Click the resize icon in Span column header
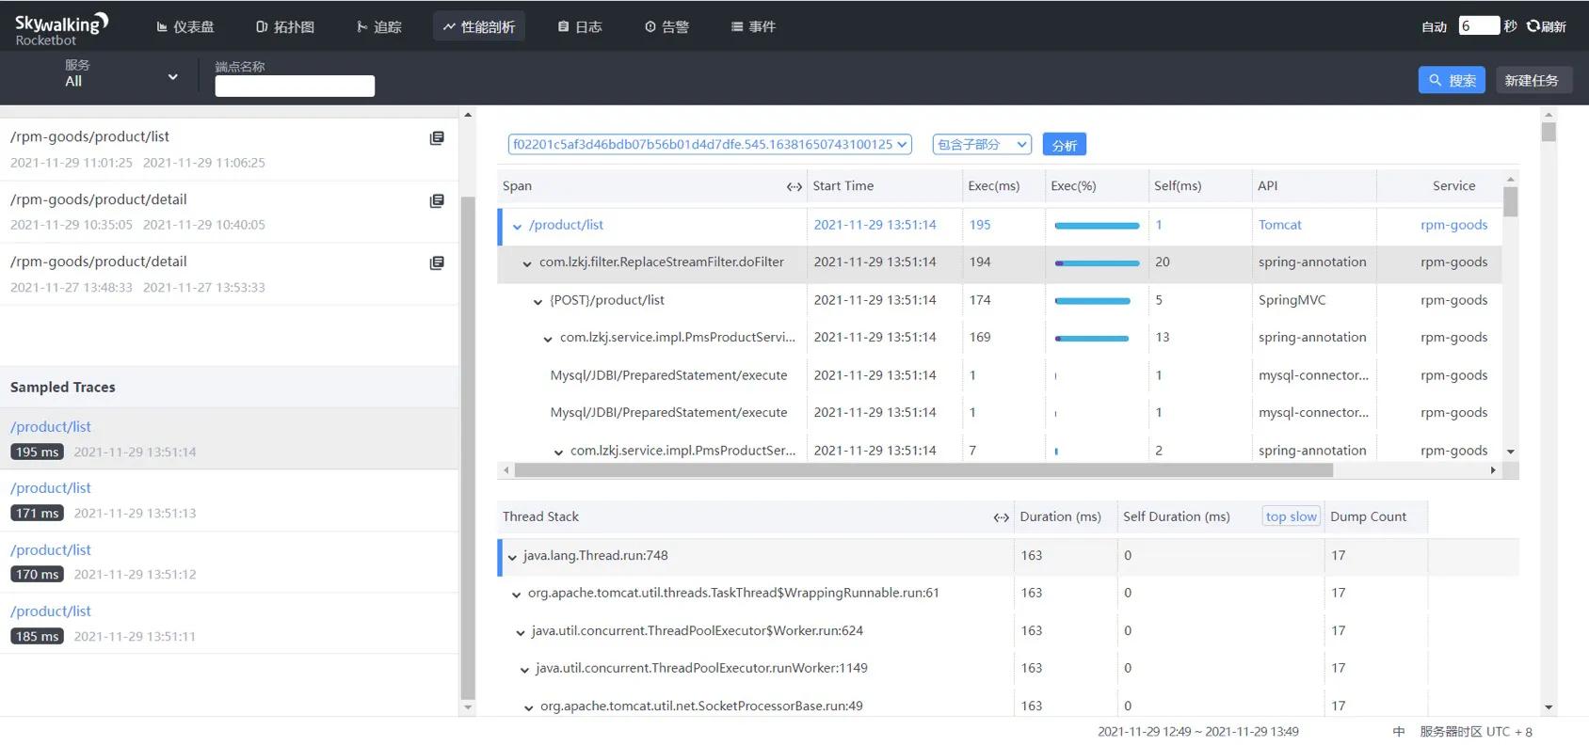The image size is (1589, 746). tap(794, 186)
